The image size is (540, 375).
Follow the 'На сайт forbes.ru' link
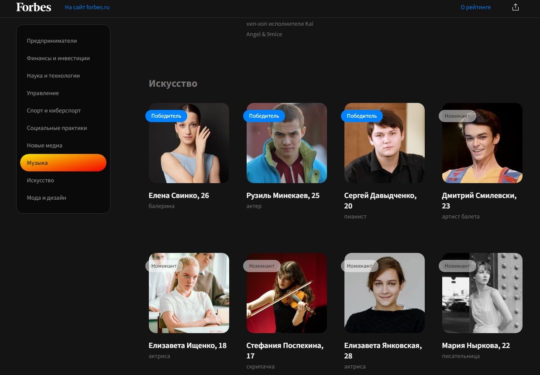[87, 7]
